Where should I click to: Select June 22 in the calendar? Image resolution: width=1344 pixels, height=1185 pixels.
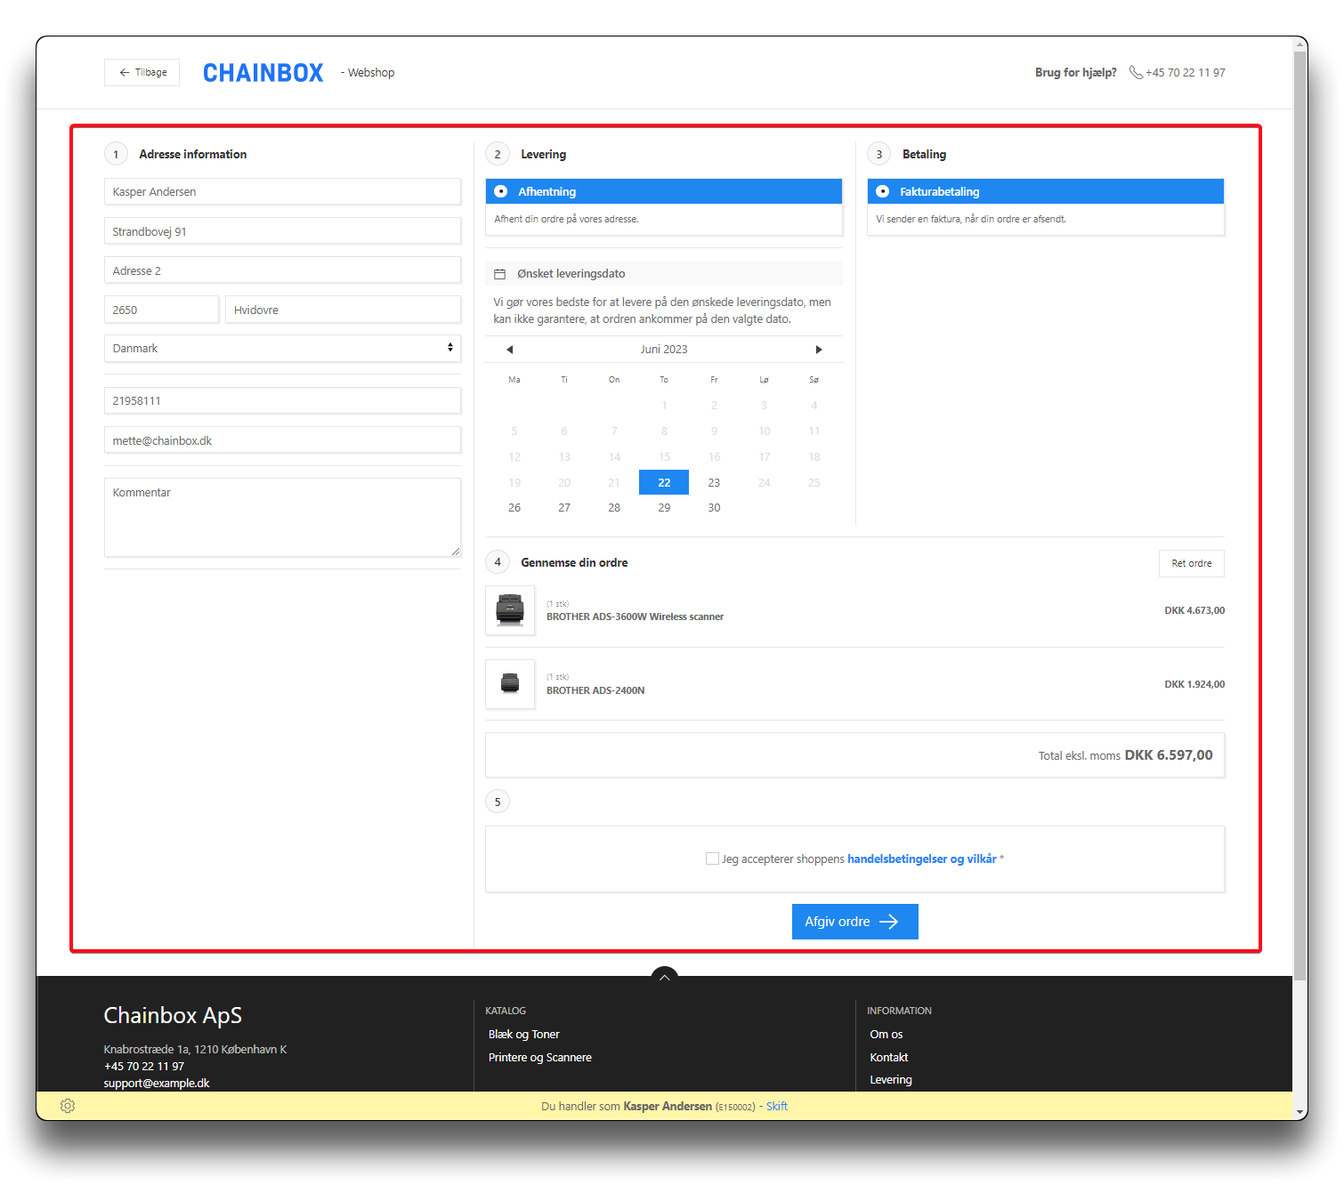[x=664, y=482]
